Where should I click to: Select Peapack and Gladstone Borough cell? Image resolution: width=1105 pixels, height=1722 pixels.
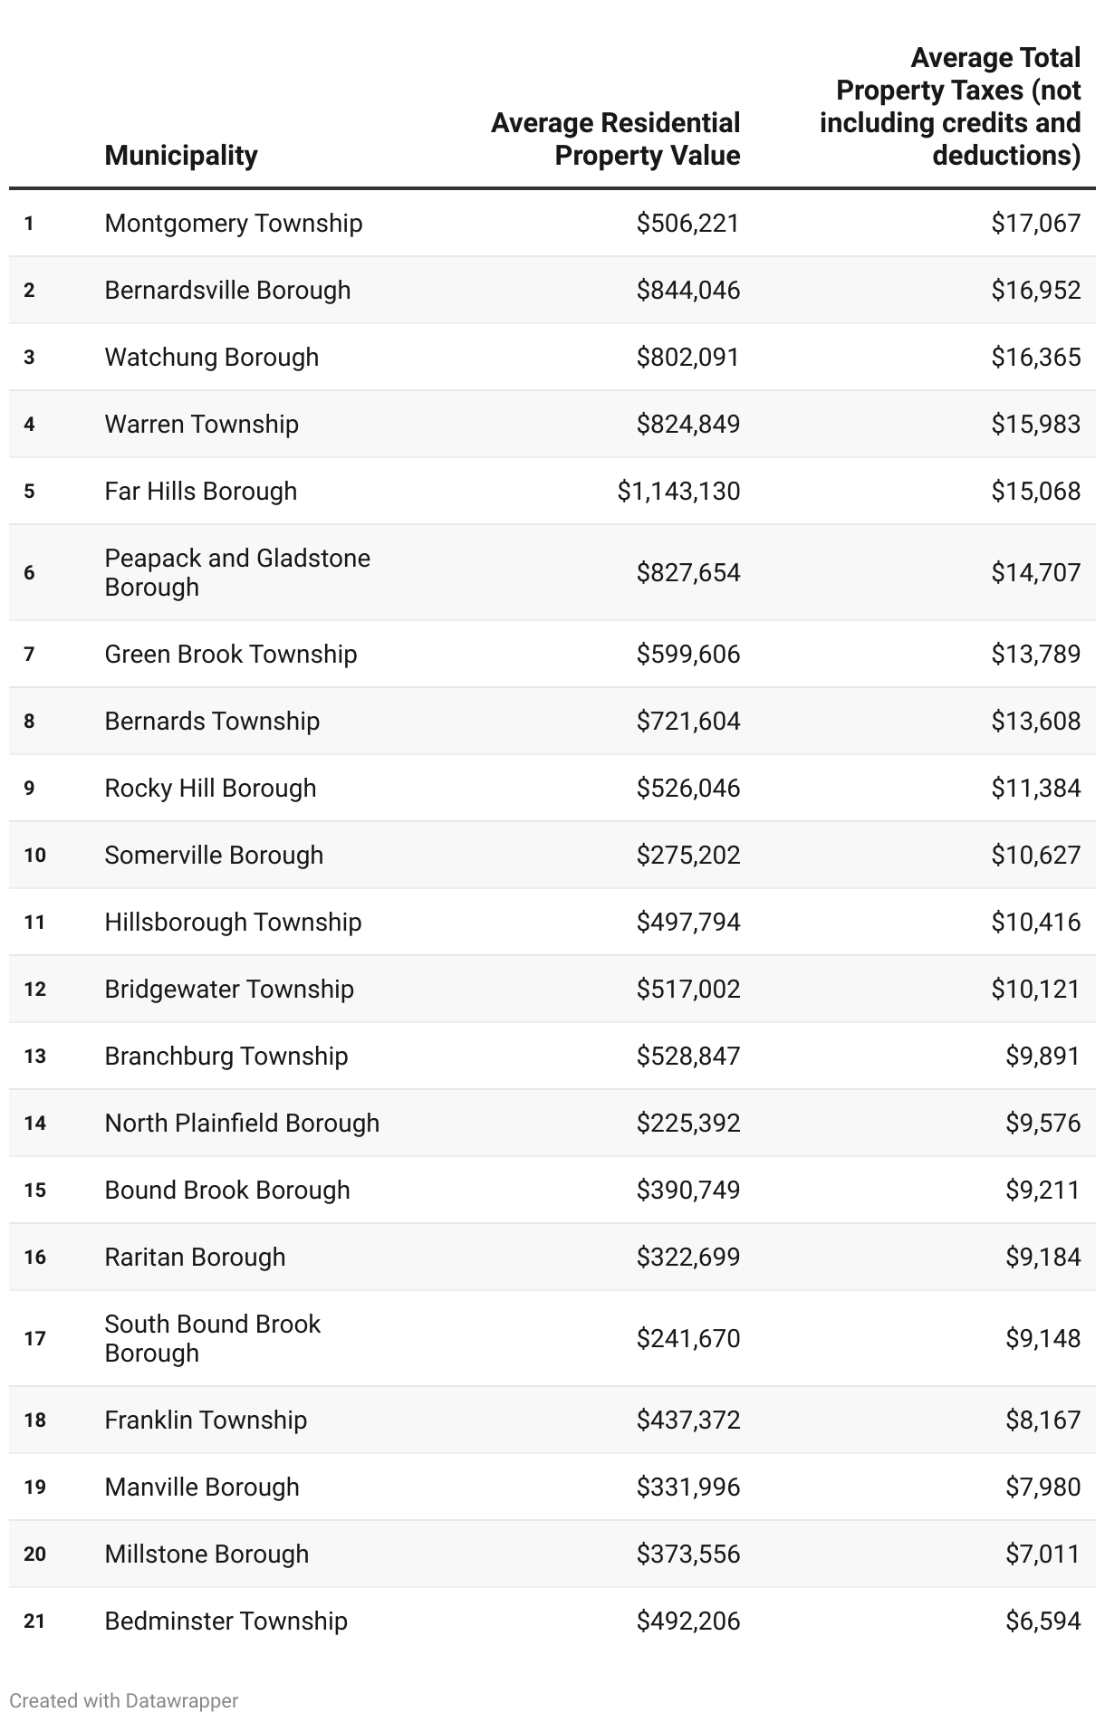(237, 572)
